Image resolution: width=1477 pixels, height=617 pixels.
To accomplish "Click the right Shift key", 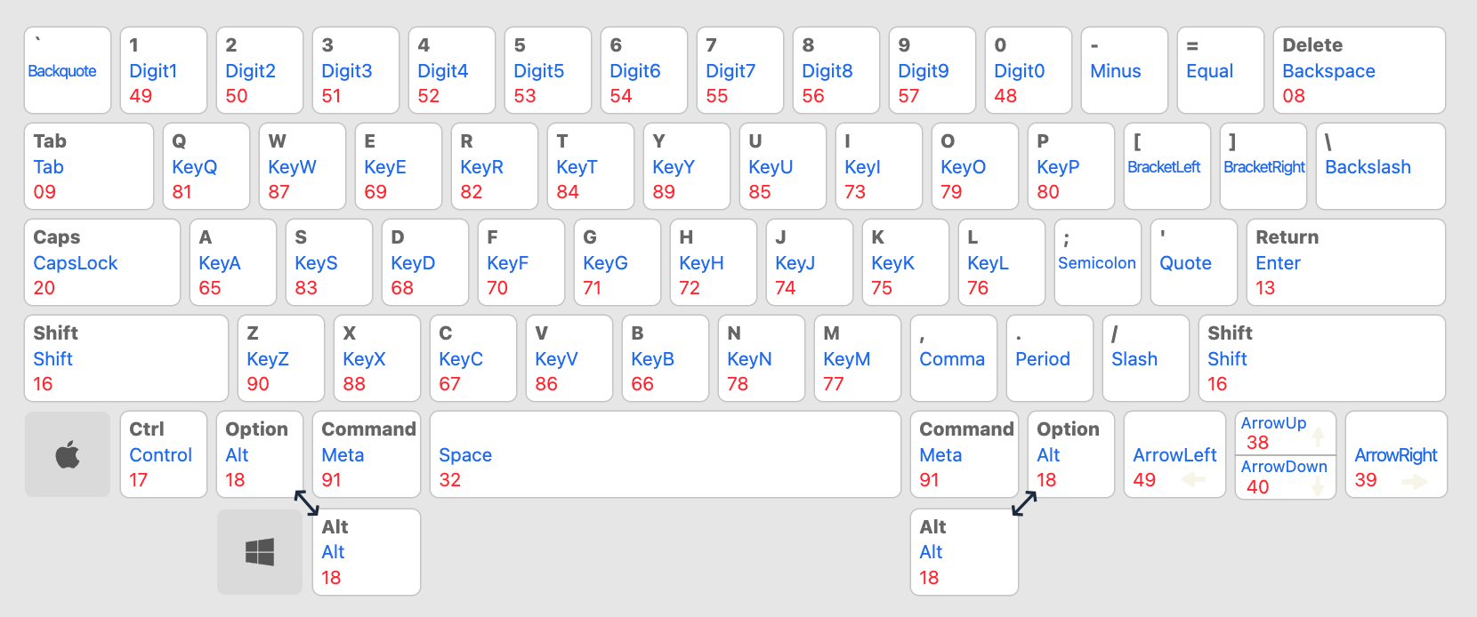I will (x=1321, y=358).
